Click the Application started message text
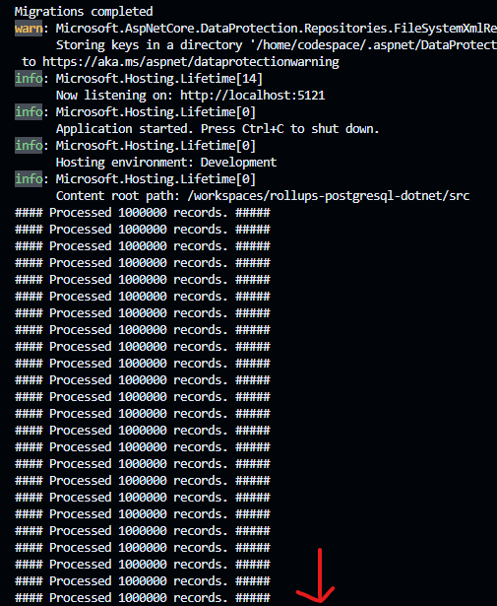Screen dimensions: 497x606 point(217,129)
